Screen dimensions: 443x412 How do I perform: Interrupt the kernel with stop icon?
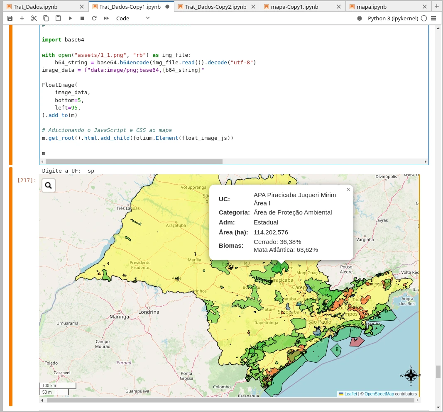pyautogui.click(x=82, y=18)
